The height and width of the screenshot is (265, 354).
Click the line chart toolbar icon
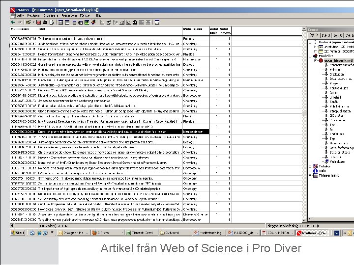pos(128,22)
